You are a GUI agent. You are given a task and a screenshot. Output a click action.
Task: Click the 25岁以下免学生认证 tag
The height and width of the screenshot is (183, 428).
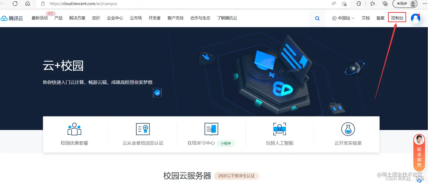tap(237, 176)
